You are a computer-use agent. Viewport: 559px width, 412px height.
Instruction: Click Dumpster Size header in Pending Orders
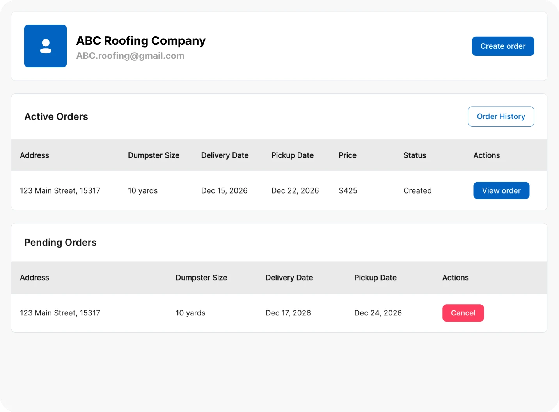click(201, 278)
